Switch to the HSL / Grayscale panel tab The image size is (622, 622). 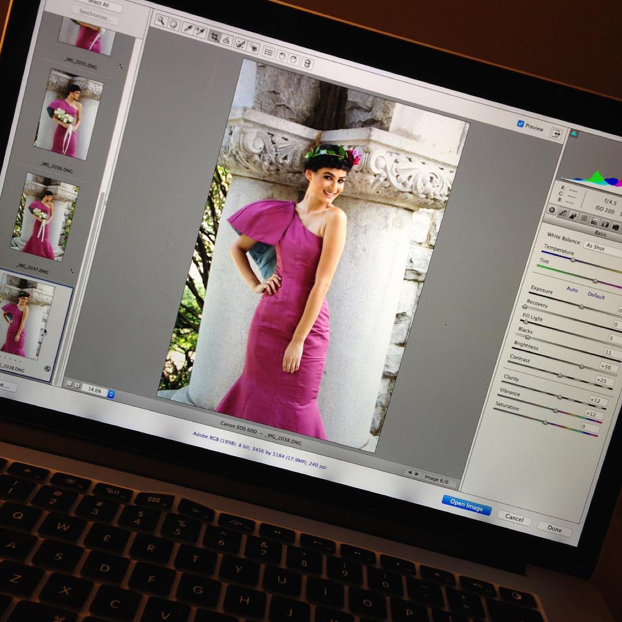(584, 218)
